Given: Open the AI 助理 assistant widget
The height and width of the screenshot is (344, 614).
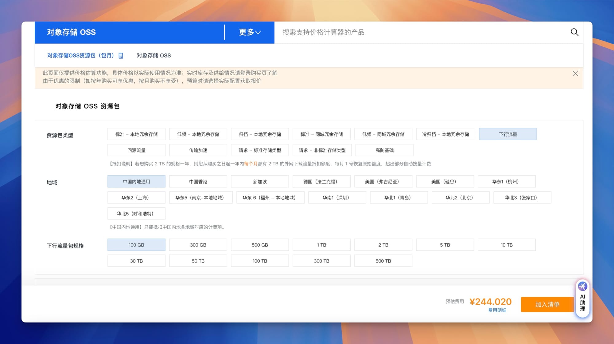Looking at the screenshot, I should coord(582,299).
